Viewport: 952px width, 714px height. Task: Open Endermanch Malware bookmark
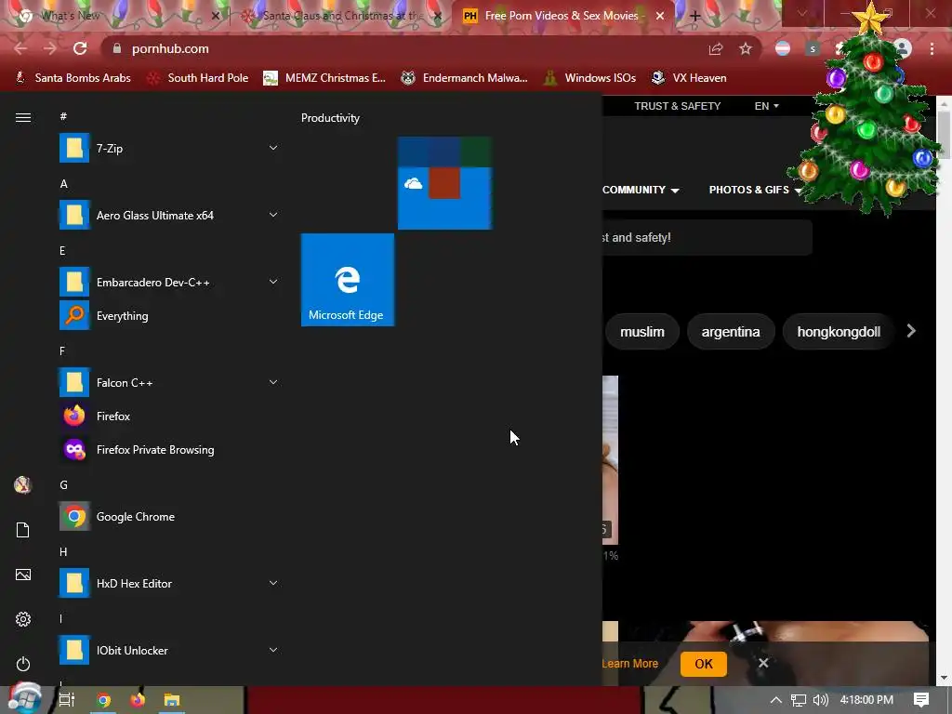[x=465, y=78]
